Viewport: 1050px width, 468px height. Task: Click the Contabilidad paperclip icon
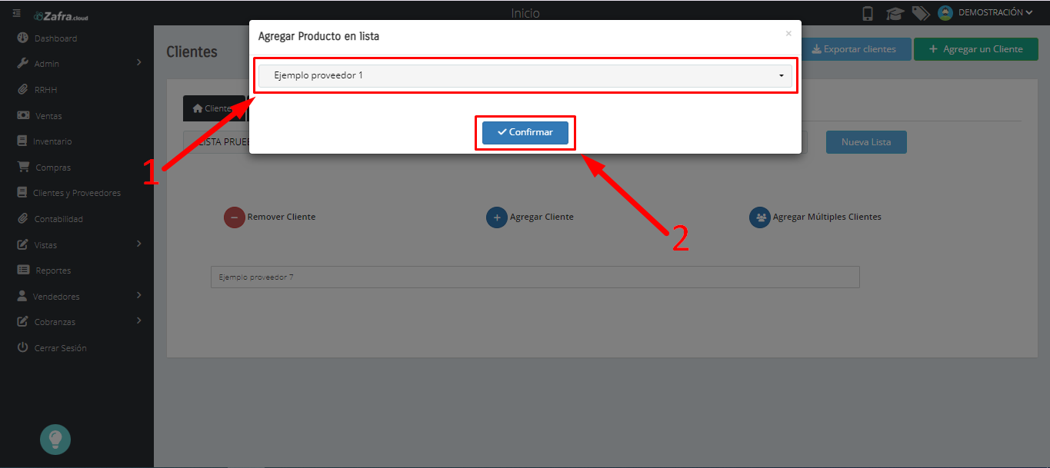(22, 219)
